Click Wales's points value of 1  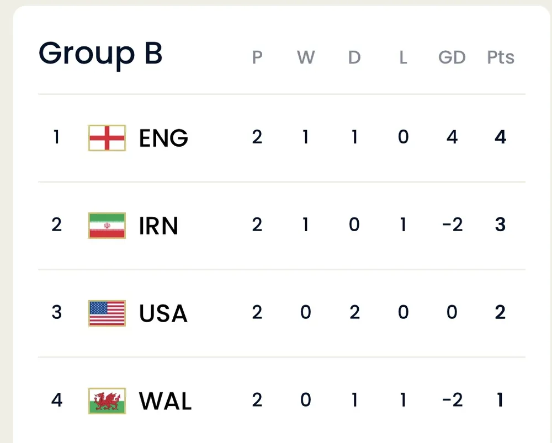[501, 401]
